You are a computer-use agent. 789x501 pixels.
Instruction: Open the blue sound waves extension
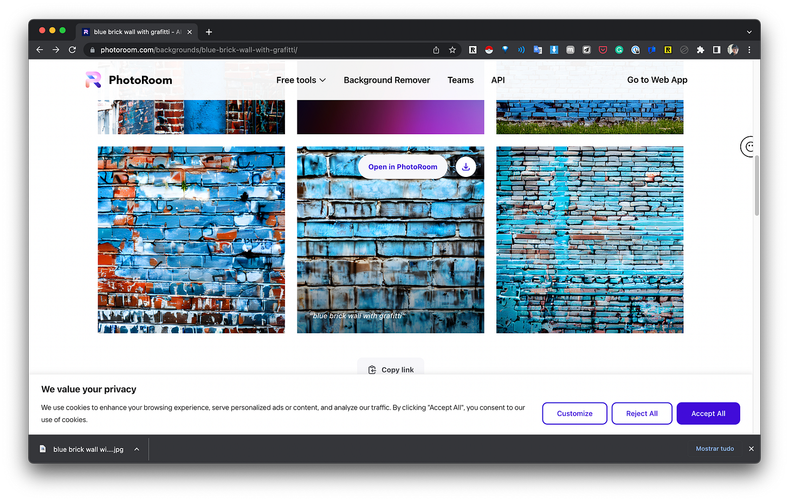click(521, 50)
